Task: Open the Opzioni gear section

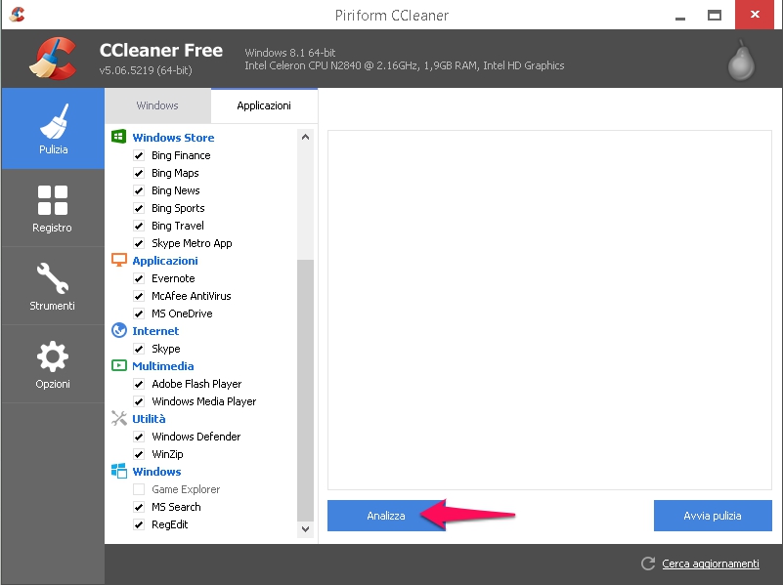Action: pos(53,363)
